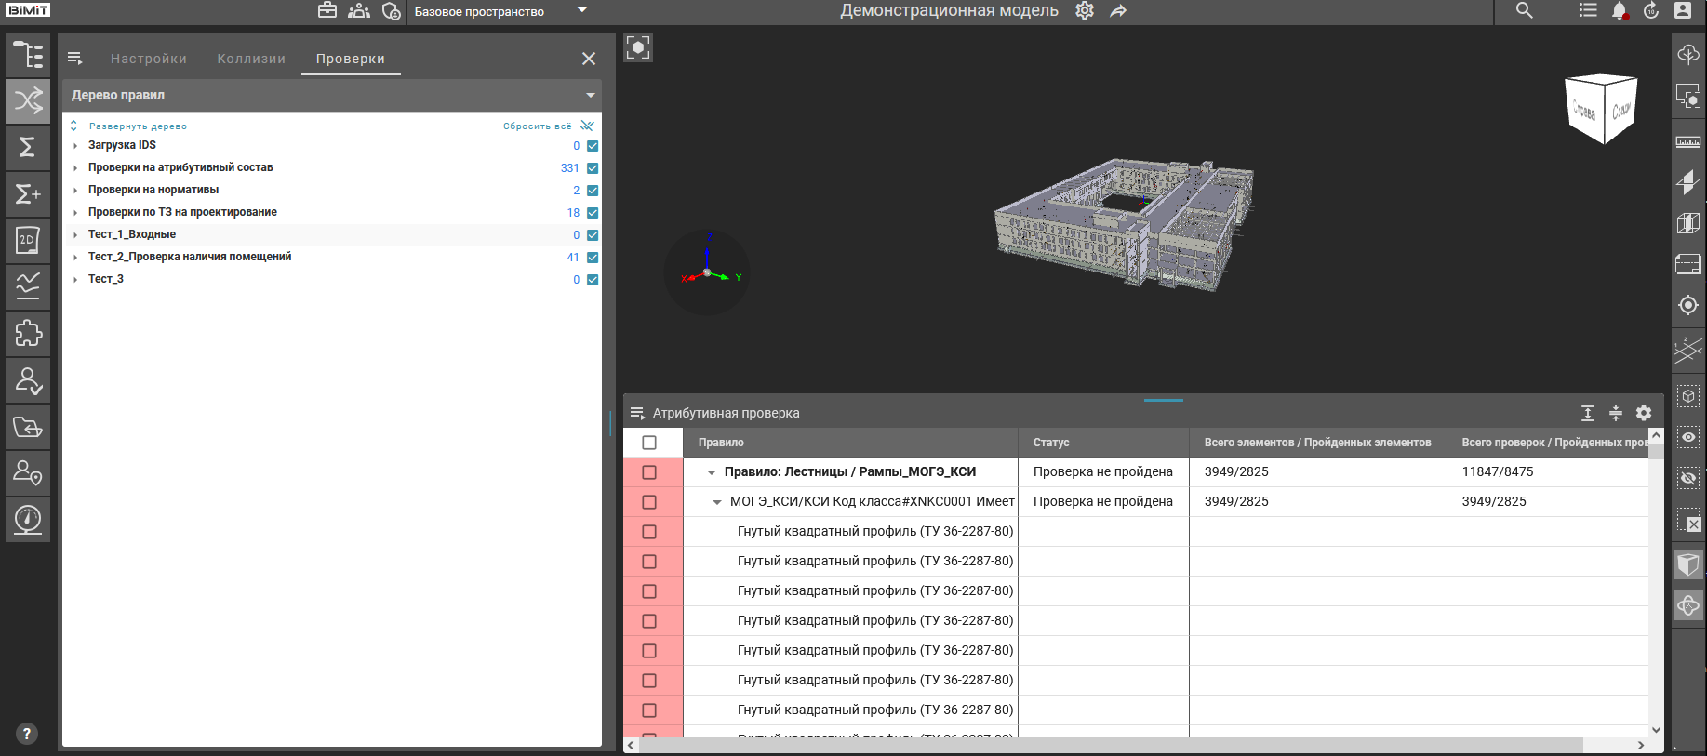Screen dimensions: 1707x756
Task: Uncheck Проверки на нормативы checkbox
Action: 593,191
